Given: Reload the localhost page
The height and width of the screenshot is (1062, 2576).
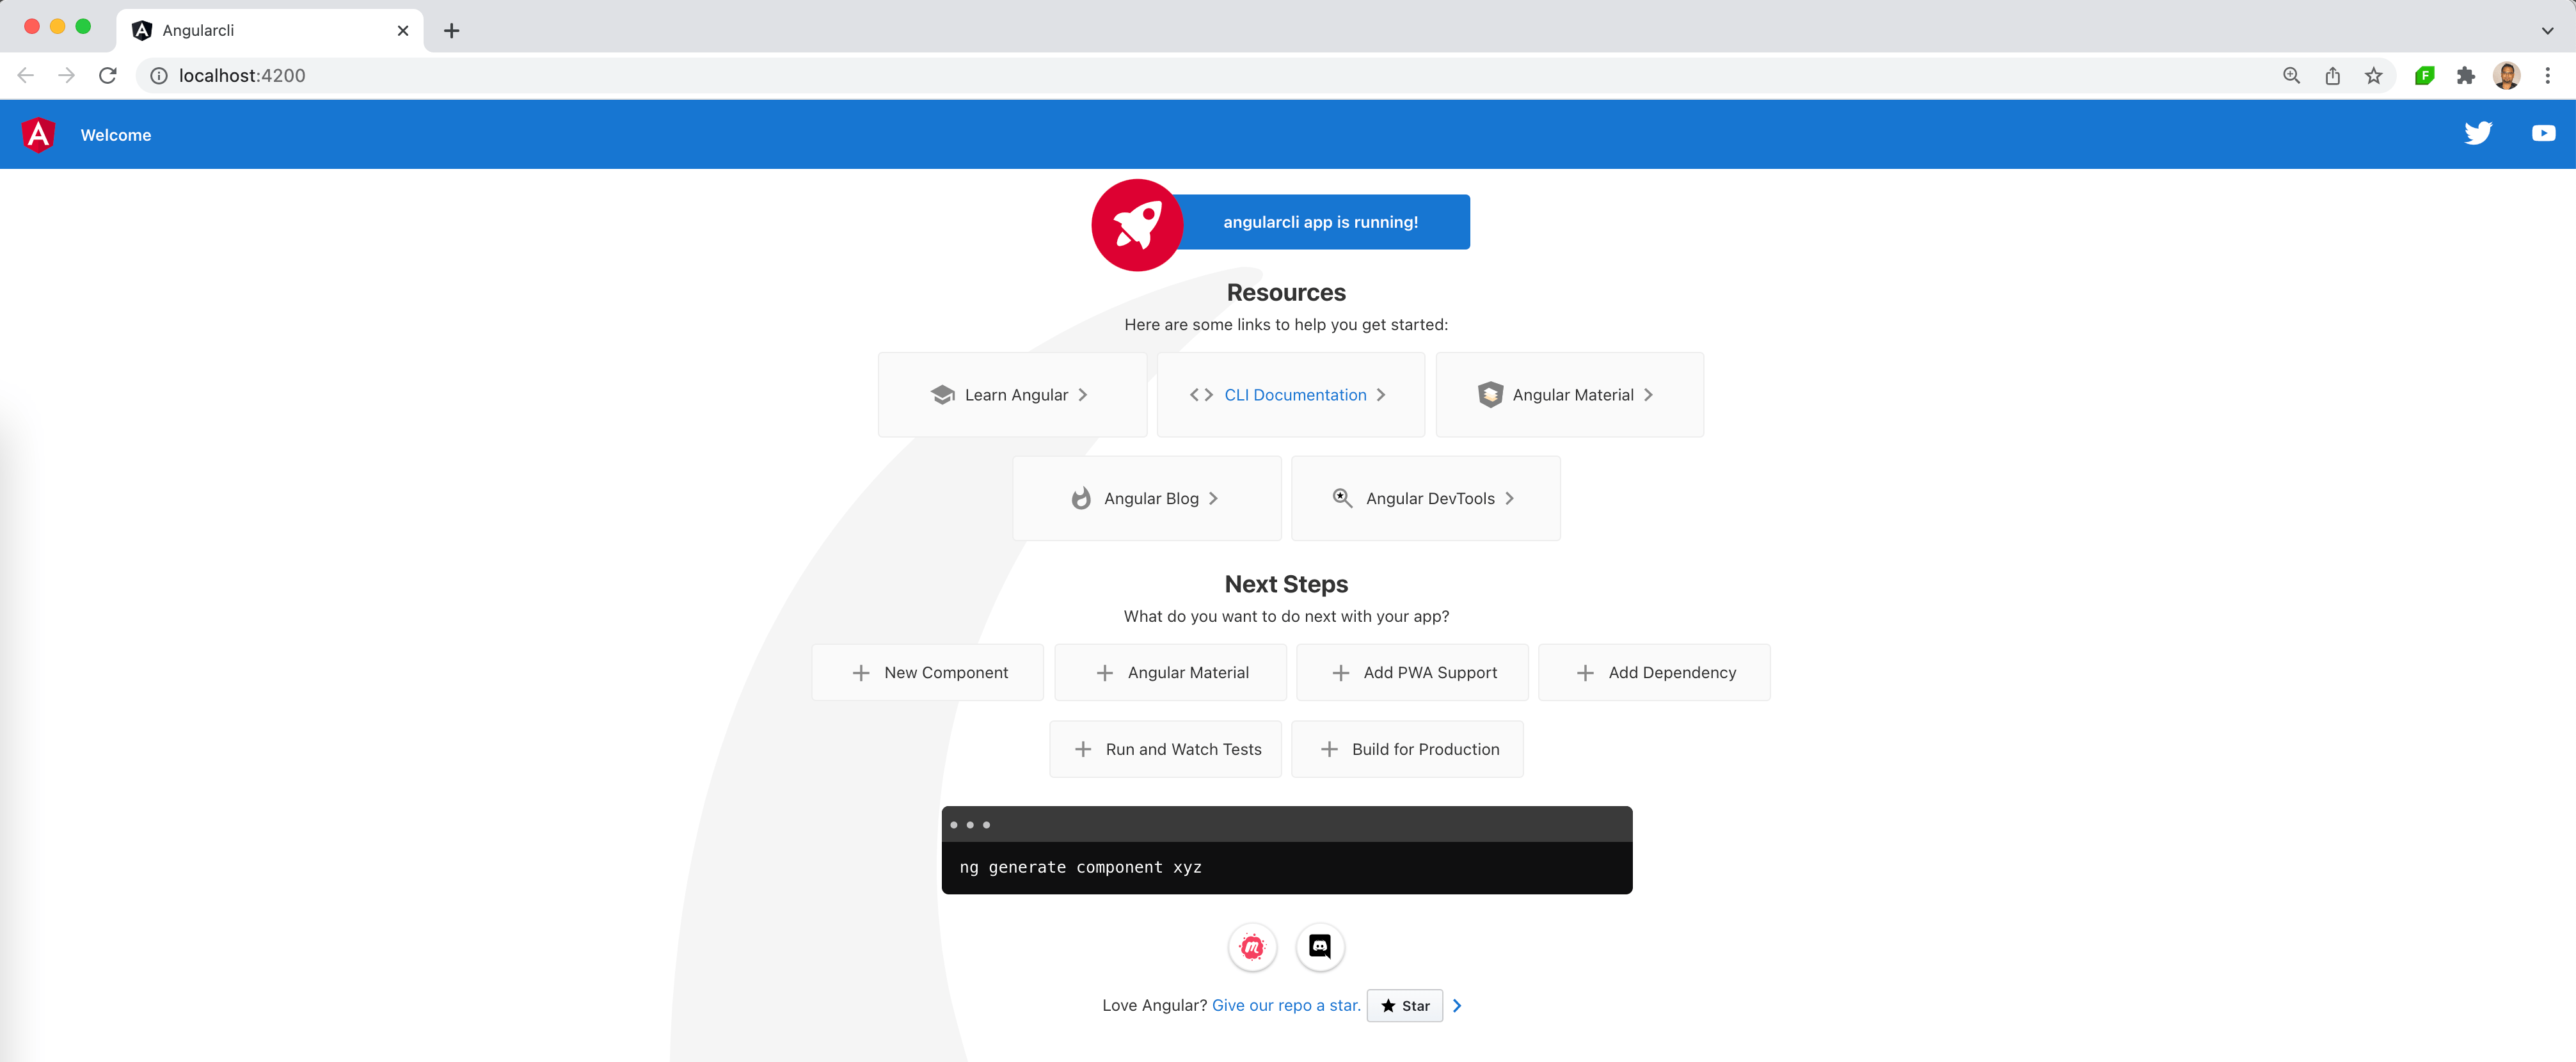Looking at the screenshot, I should pyautogui.click(x=108, y=76).
